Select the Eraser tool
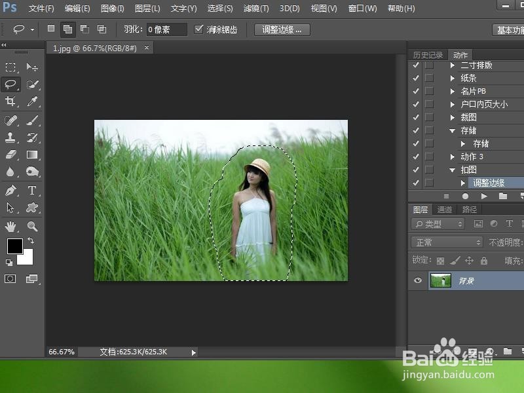The height and width of the screenshot is (393, 524). click(10, 155)
